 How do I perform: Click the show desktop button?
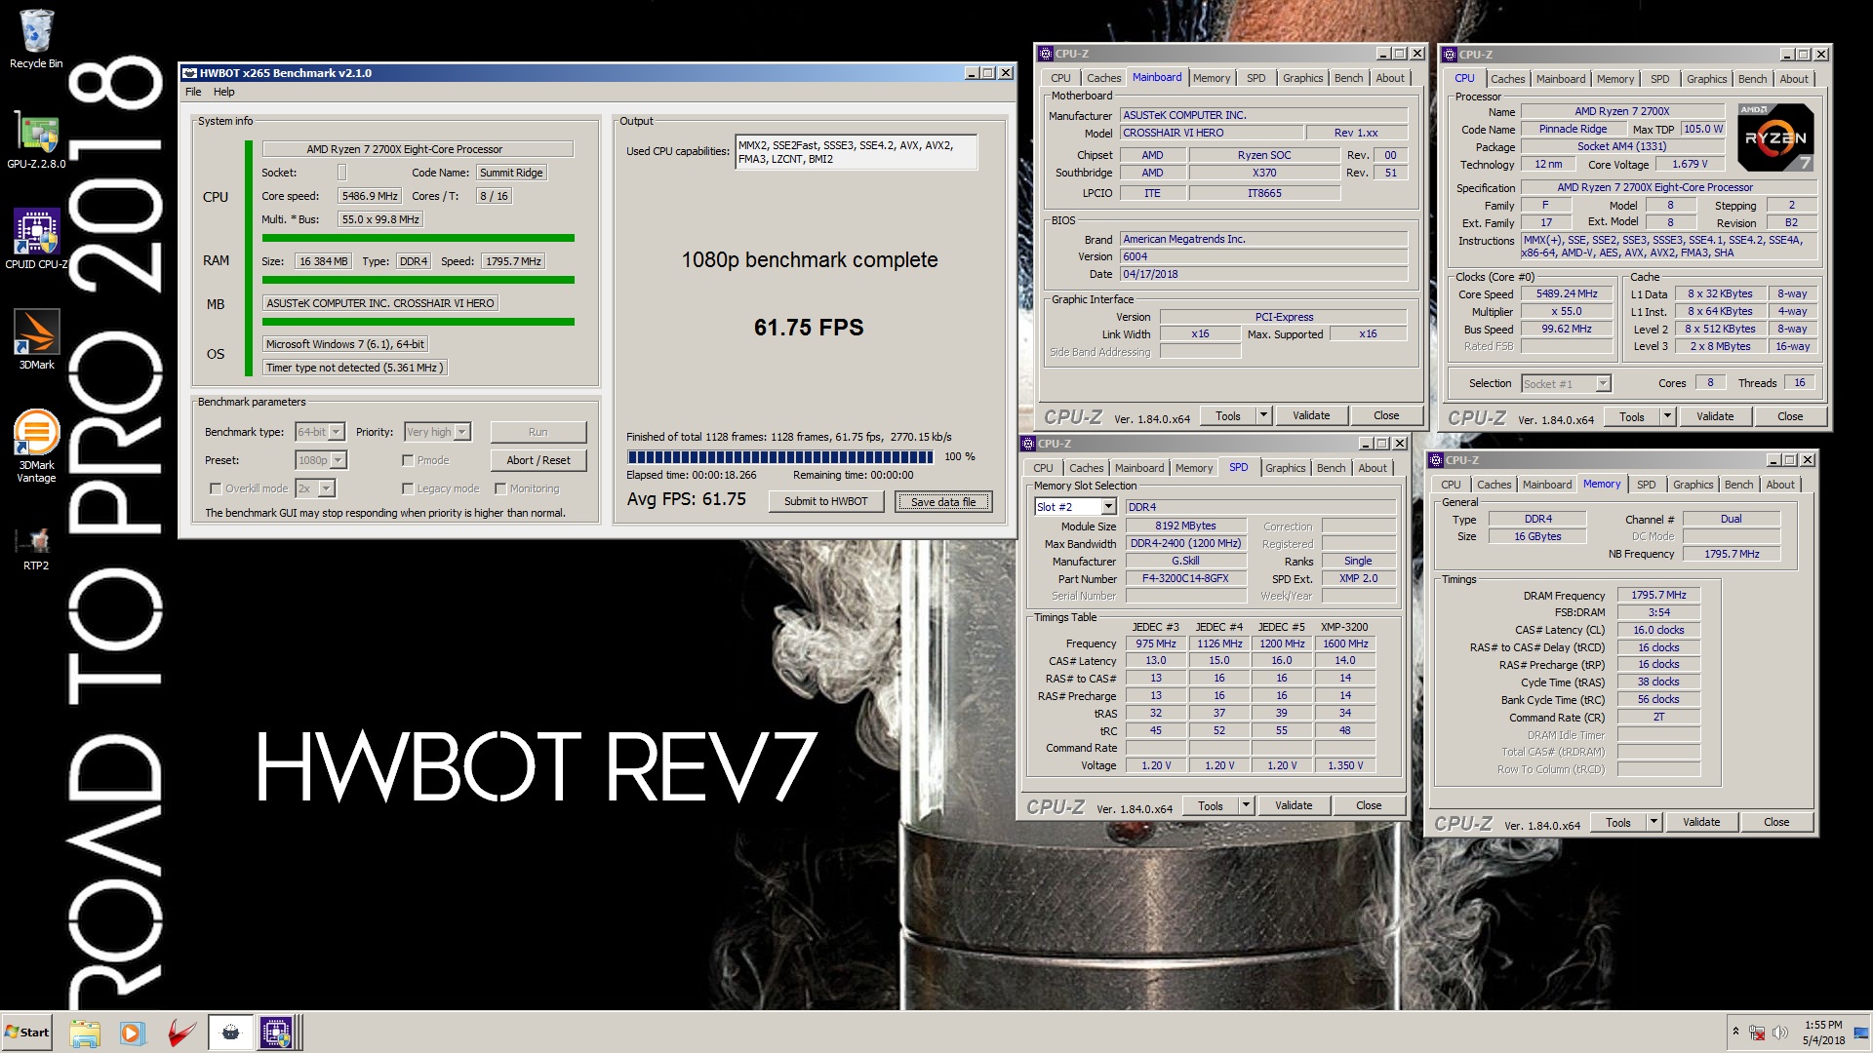[1862, 1033]
